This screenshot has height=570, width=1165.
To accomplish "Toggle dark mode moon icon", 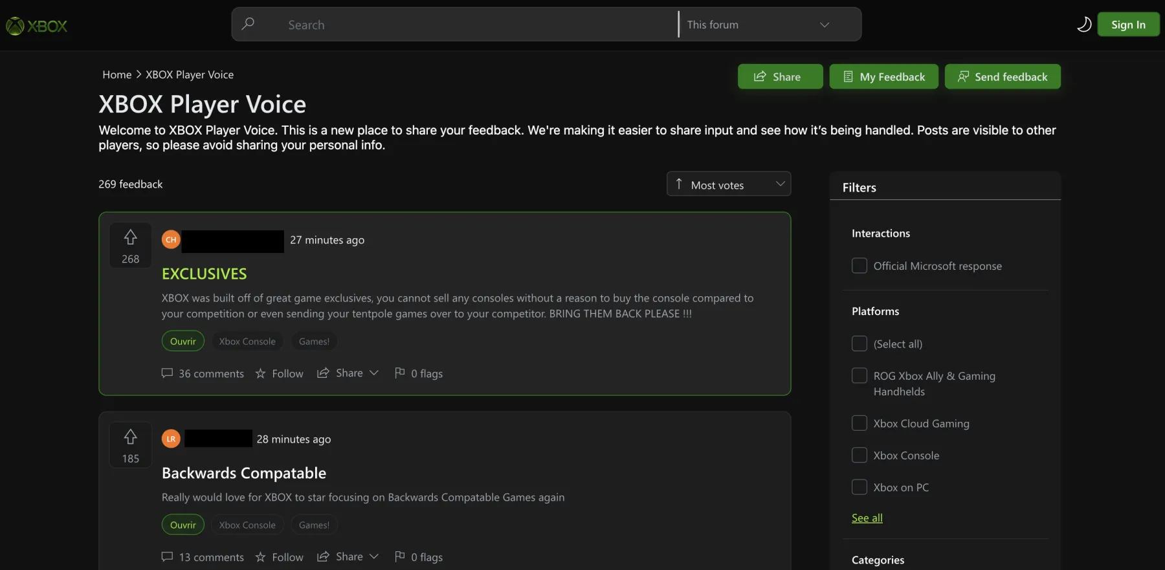I will pyautogui.click(x=1083, y=25).
